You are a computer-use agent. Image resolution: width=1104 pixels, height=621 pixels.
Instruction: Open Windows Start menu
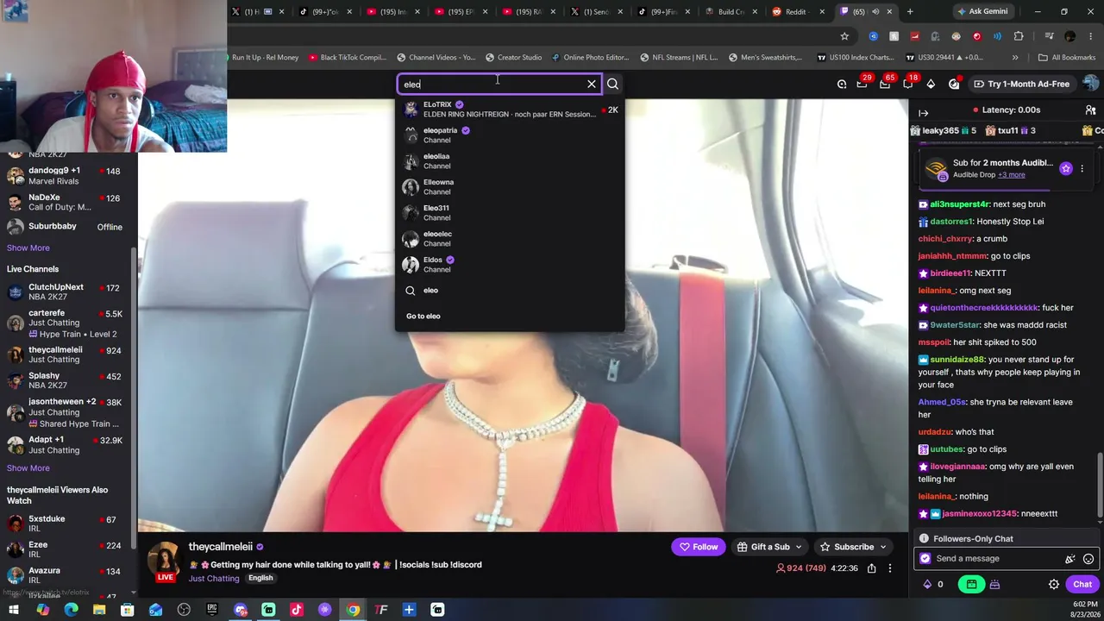[14, 610]
